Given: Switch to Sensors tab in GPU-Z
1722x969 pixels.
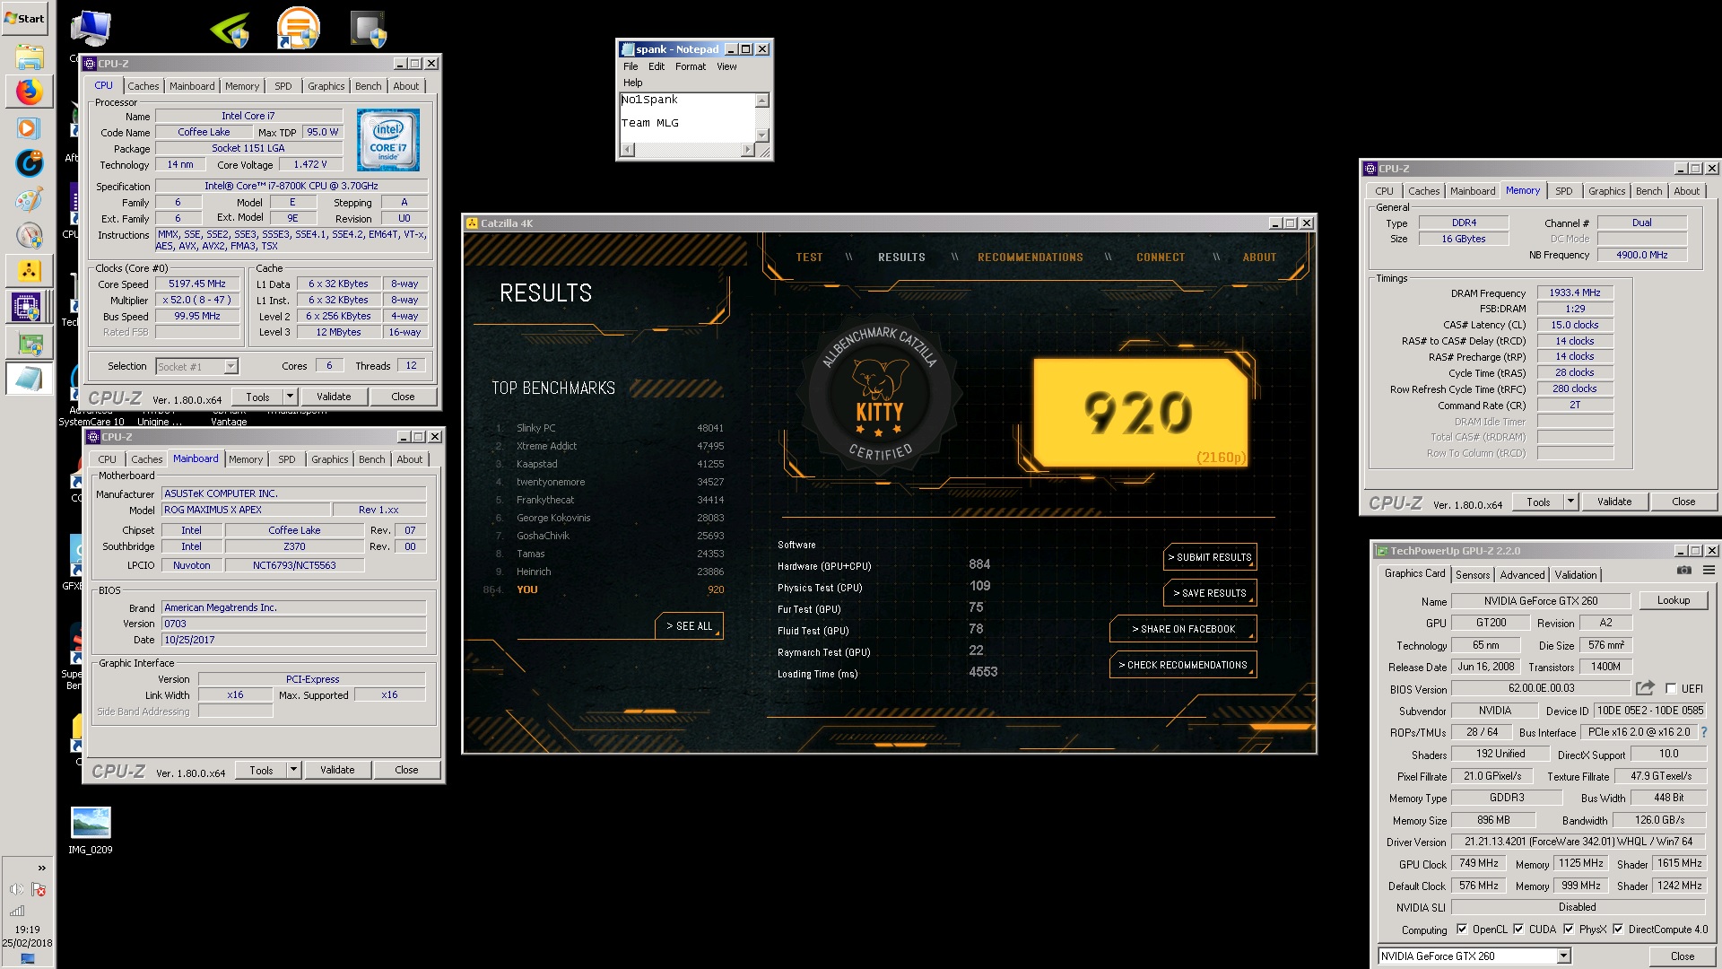Looking at the screenshot, I should [1473, 575].
